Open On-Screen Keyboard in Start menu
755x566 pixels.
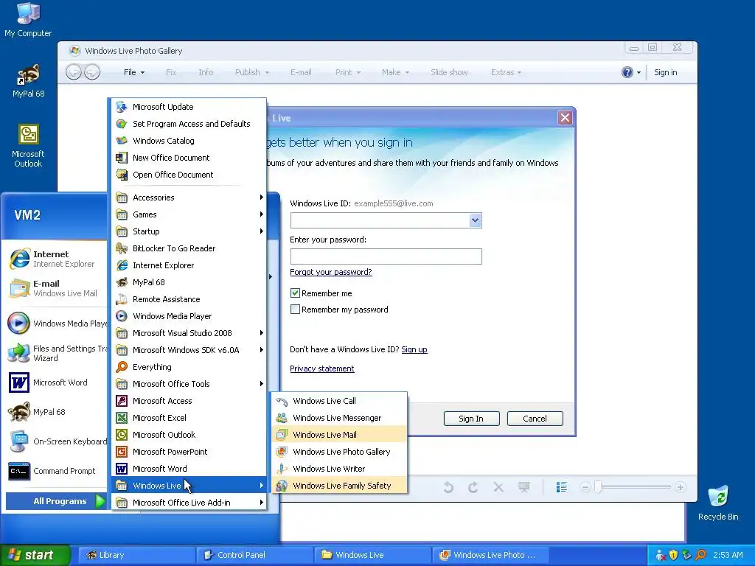[x=56, y=441]
